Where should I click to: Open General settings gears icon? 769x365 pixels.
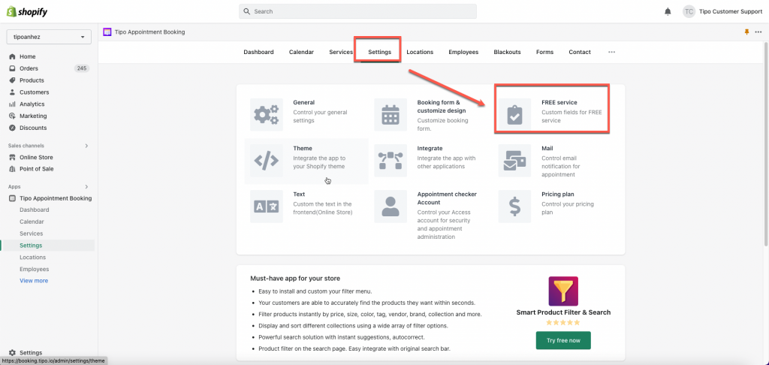(267, 114)
